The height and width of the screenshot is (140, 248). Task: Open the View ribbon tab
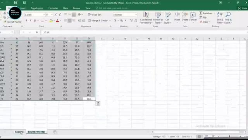tap(88, 8)
